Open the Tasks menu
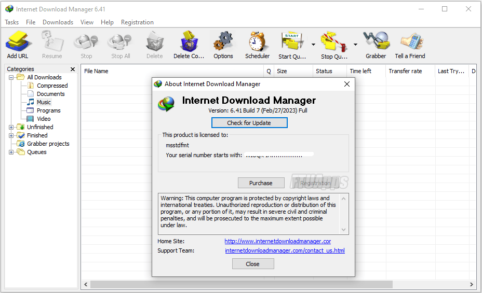Viewport: 482px width, 293px height. (x=11, y=22)
